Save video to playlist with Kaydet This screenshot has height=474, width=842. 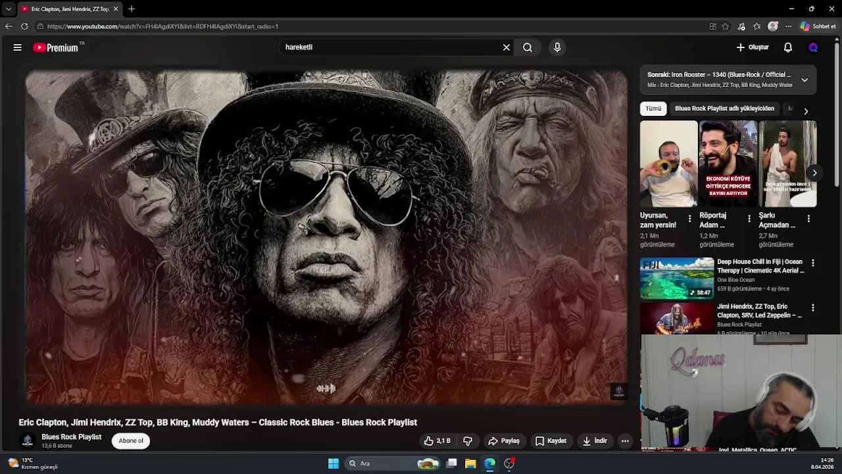click(x=551, y=441)
